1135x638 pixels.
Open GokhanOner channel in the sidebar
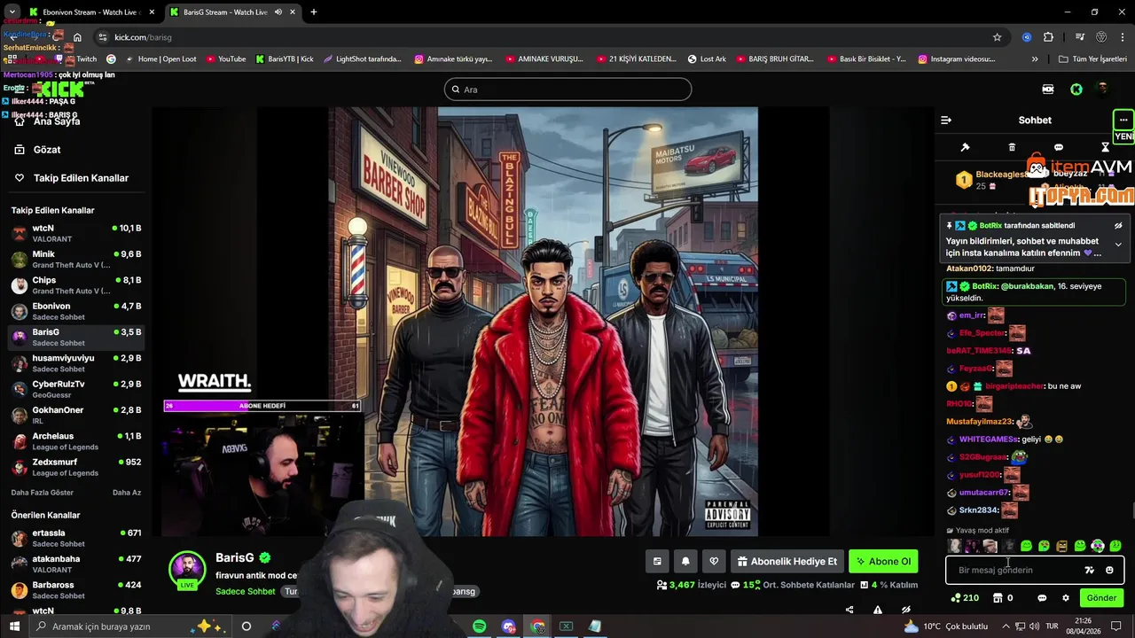click(75, 416)
